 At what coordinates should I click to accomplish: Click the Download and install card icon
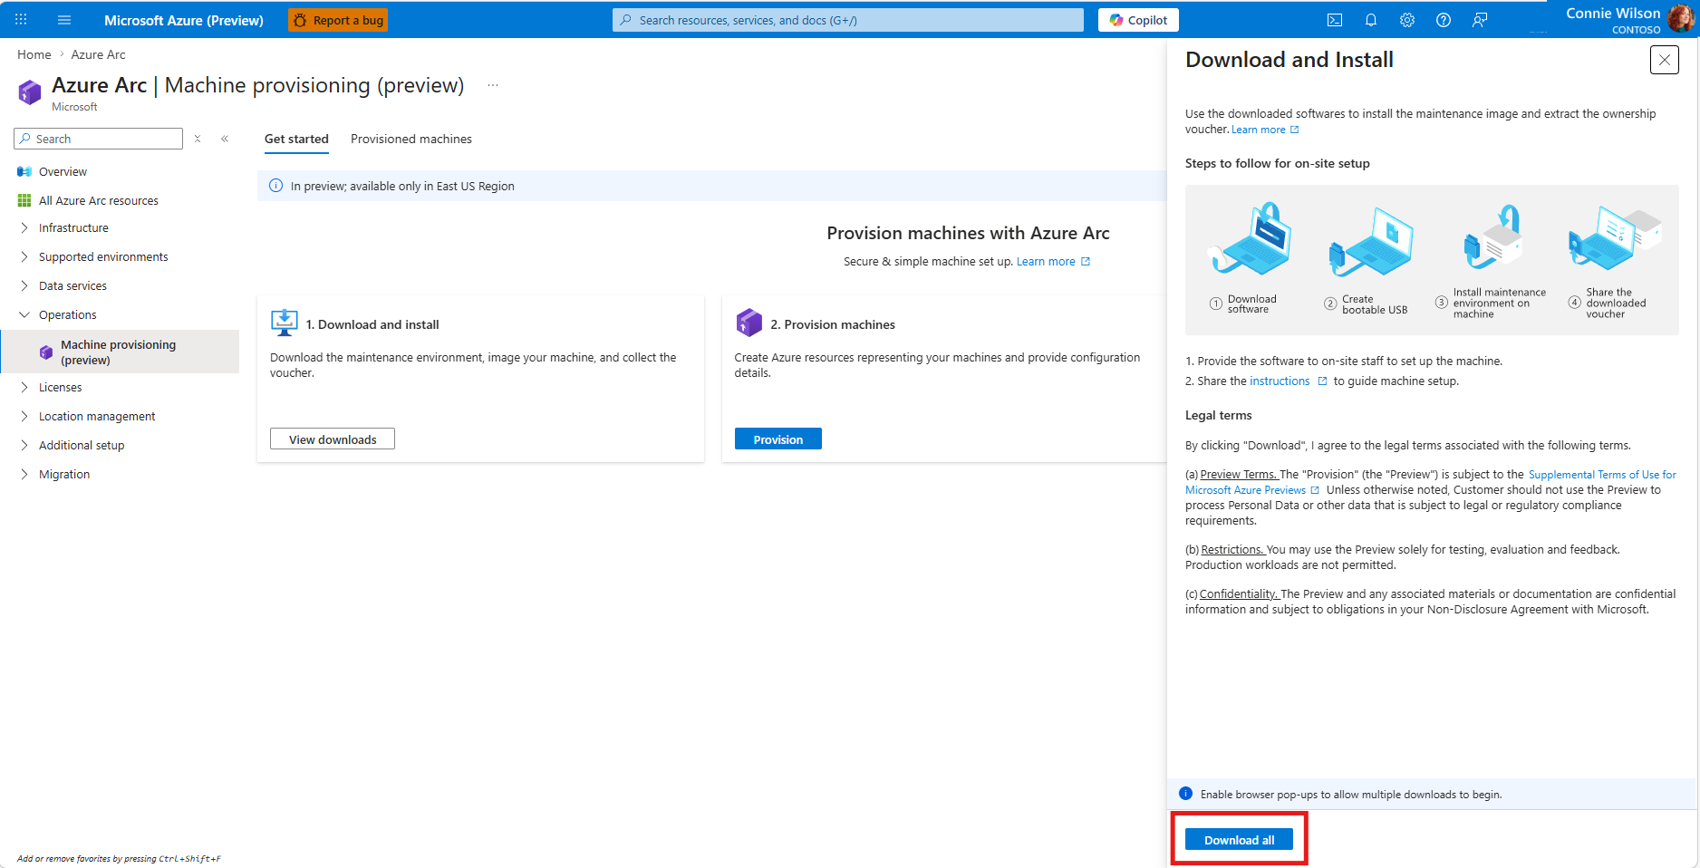285,323
